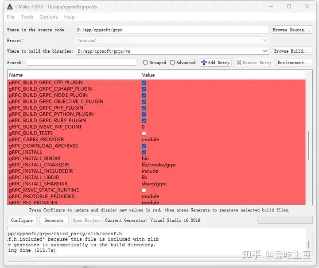
Task: Open the Preset dropdown
Action: (x=265, y=41)
